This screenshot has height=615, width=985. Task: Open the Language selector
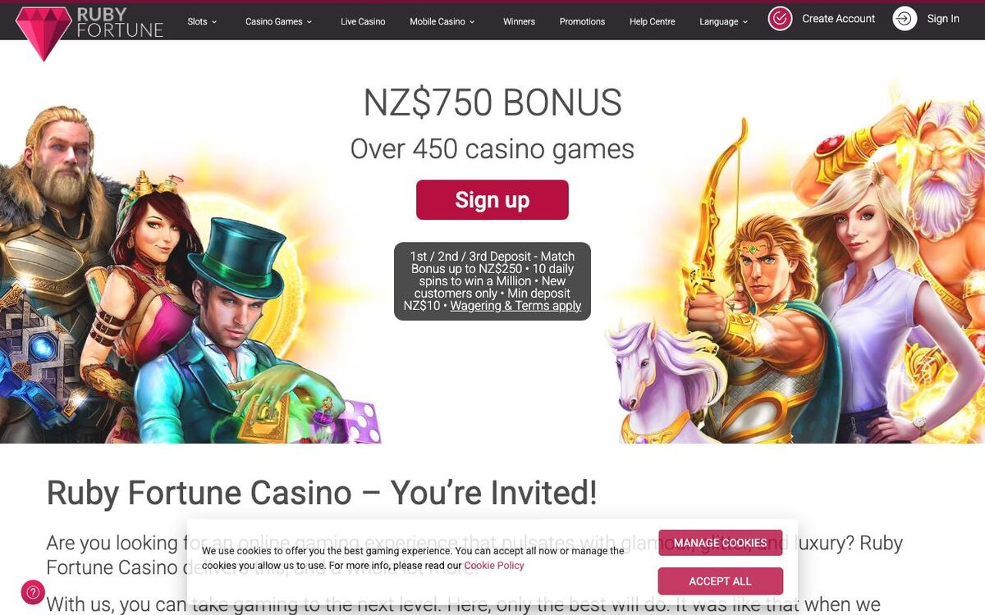click(718, 21)
